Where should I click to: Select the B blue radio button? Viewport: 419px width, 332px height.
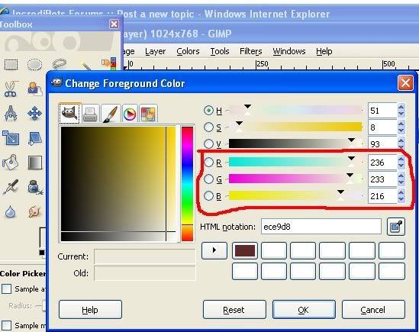coord(208,195)
